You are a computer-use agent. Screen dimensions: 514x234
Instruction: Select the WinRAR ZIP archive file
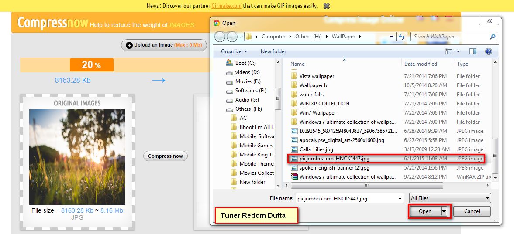point(344,177)
